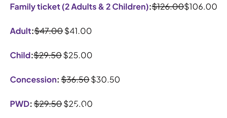Click the $25.00 PWD sale price
This screenshot has width=227, height=118.
pyautogui.click(x=78, y=104)
